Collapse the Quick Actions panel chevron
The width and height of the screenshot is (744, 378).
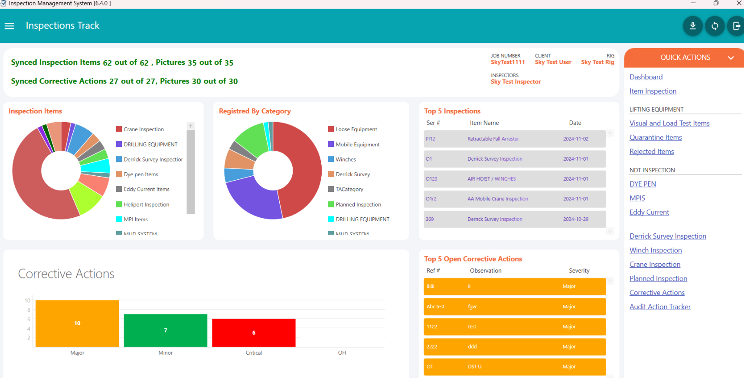[x=731, y=58]
